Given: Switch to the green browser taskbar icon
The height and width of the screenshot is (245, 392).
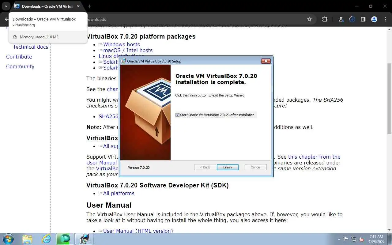Looking at the screenshot, I should [65, 239].
